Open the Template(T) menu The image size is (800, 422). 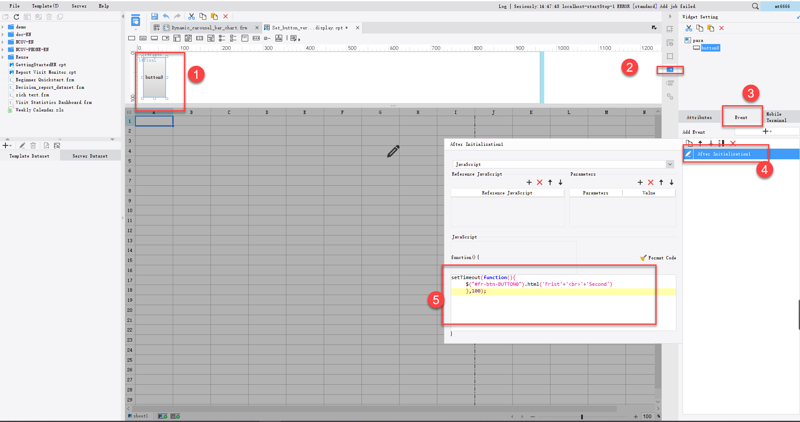(44, 6)
